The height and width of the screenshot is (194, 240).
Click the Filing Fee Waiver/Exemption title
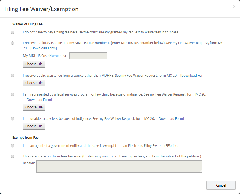41,9
